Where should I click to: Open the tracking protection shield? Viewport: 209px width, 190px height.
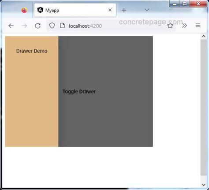click(x=52, y=26)
